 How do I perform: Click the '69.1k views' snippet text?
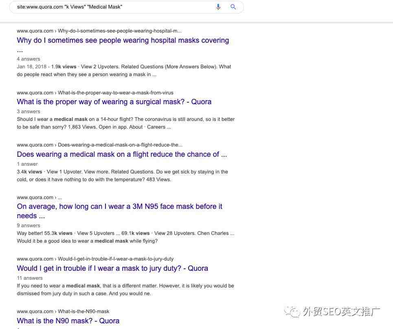pyautogui.click(x=135, y=233)
